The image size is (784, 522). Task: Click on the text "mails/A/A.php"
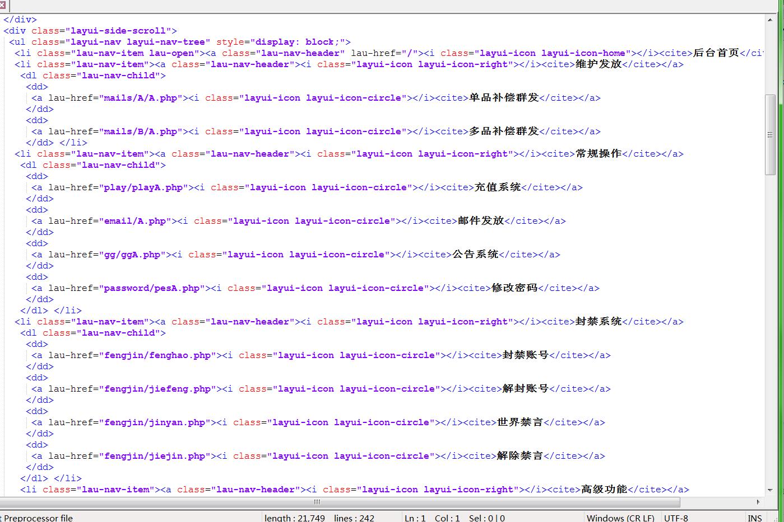point(140,98)
